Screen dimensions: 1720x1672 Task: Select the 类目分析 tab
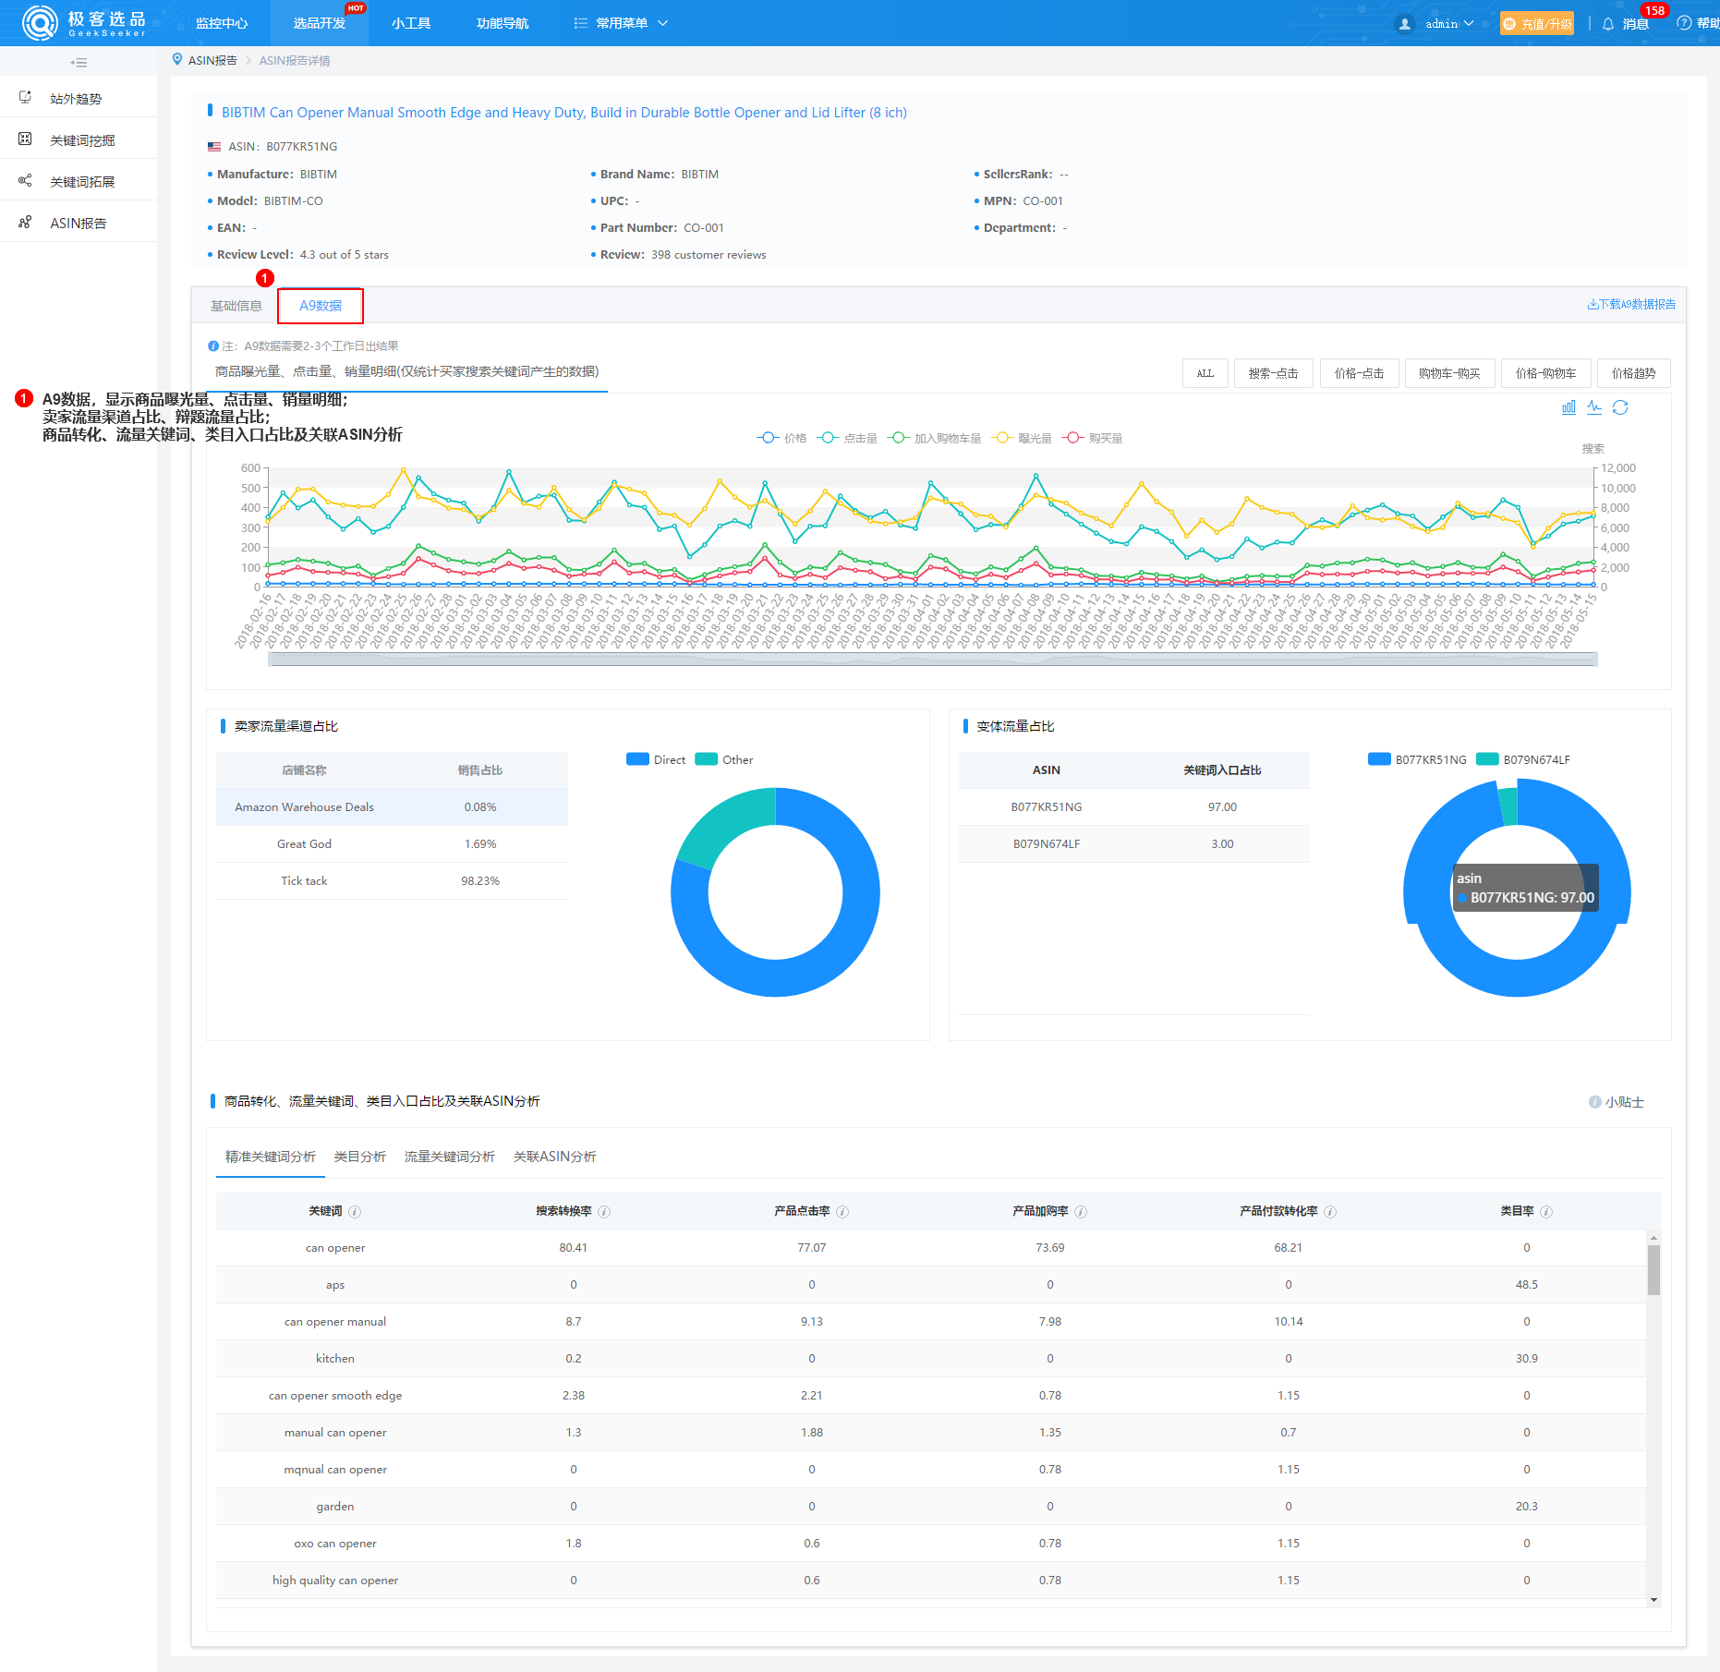pos(360,1157)
